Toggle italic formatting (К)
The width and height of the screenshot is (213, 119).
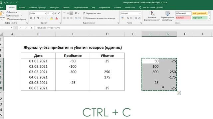35,18
